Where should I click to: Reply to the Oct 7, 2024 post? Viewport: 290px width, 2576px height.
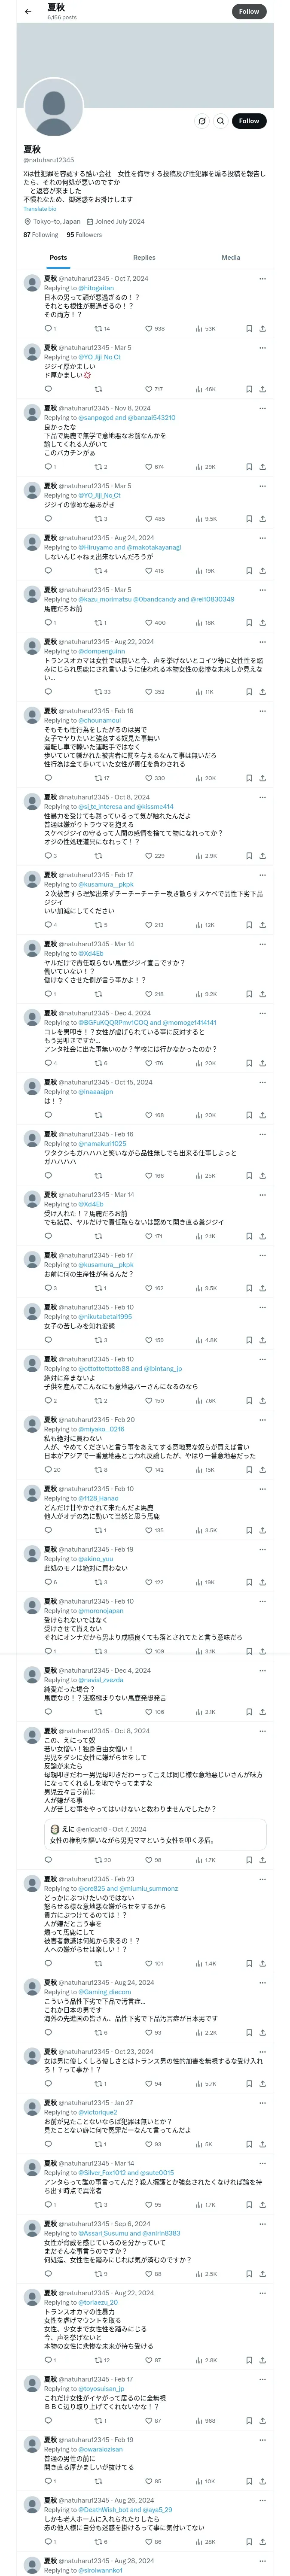[x=48, y=328]
